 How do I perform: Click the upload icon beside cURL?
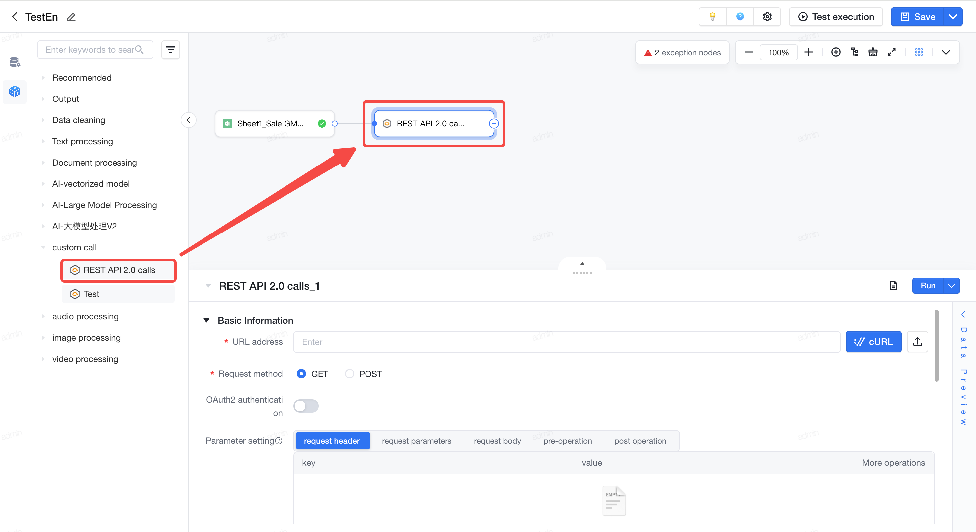917,342
